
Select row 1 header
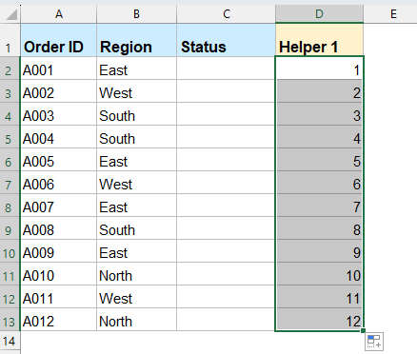point(10,40)
